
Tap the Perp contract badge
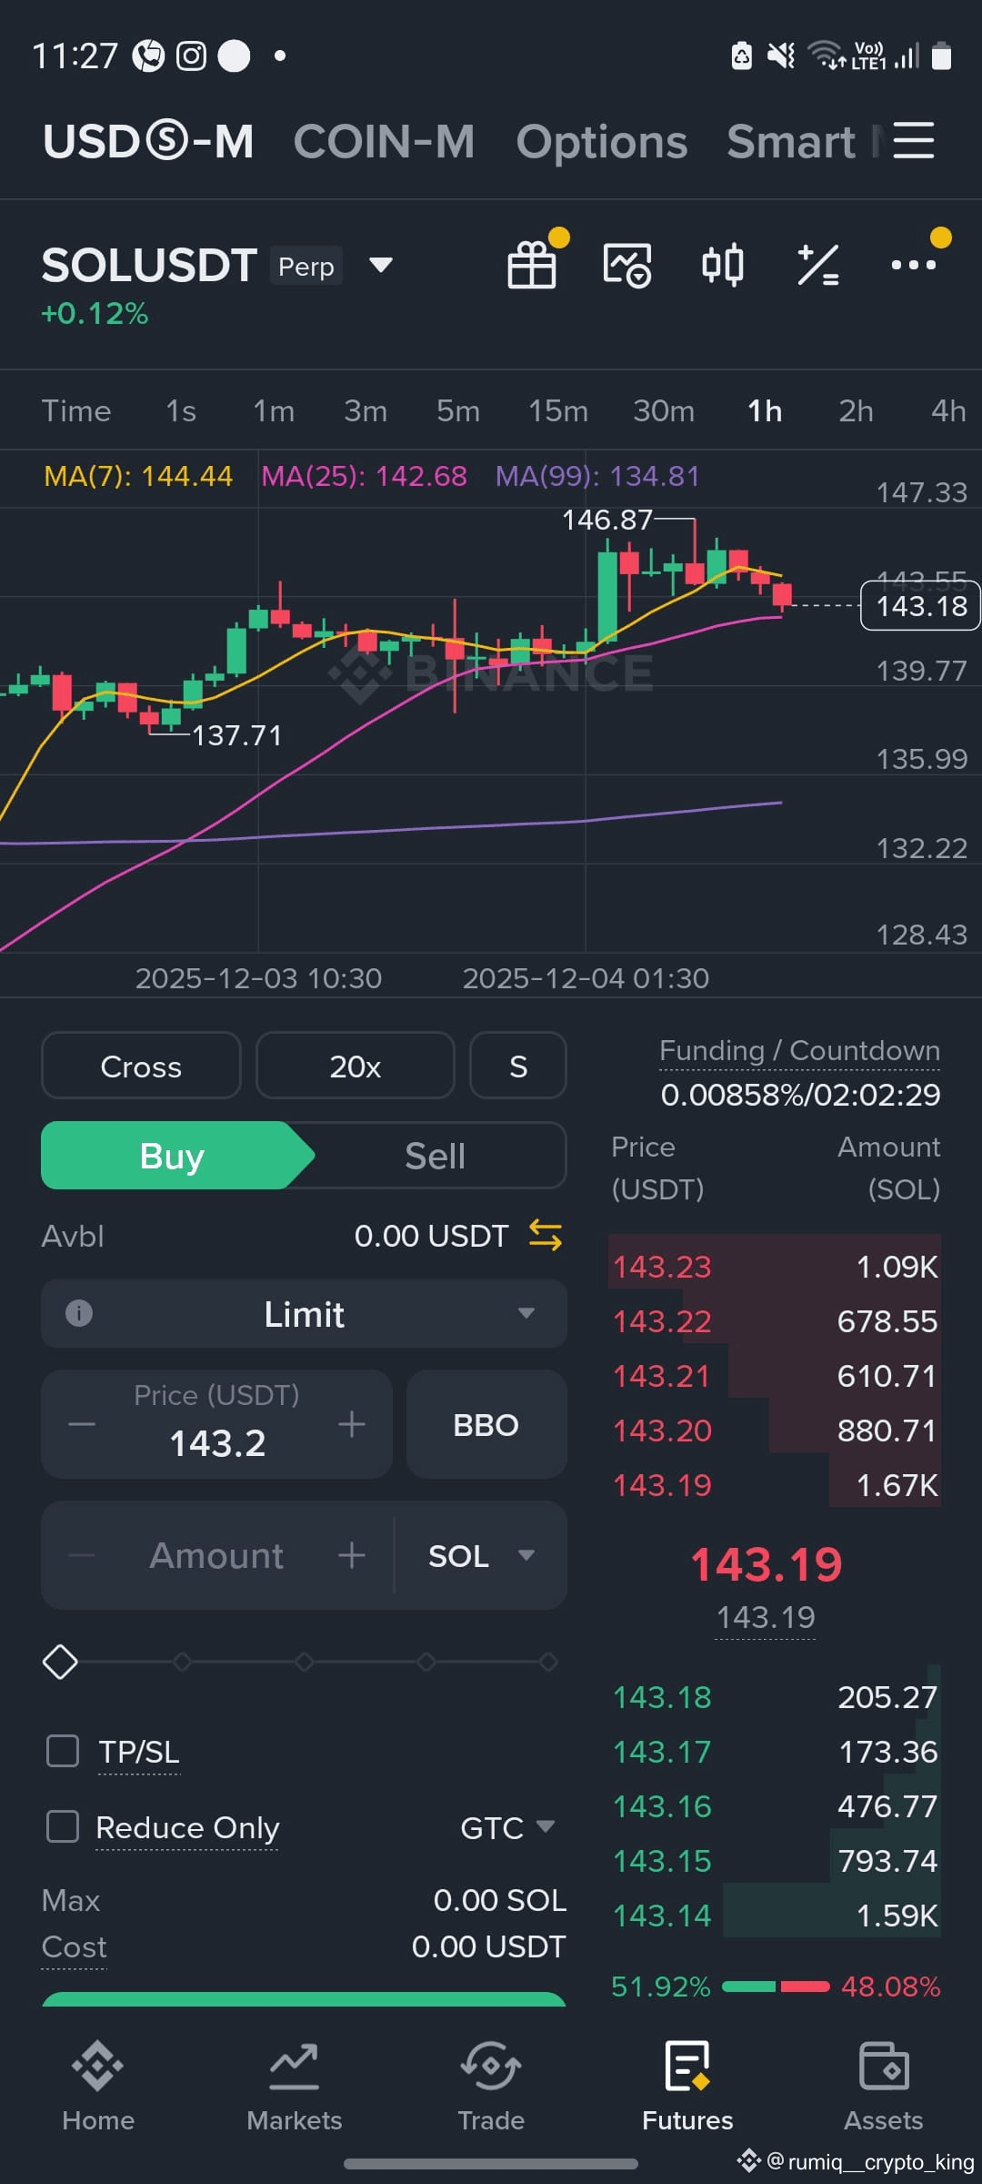tap(306, 266)
